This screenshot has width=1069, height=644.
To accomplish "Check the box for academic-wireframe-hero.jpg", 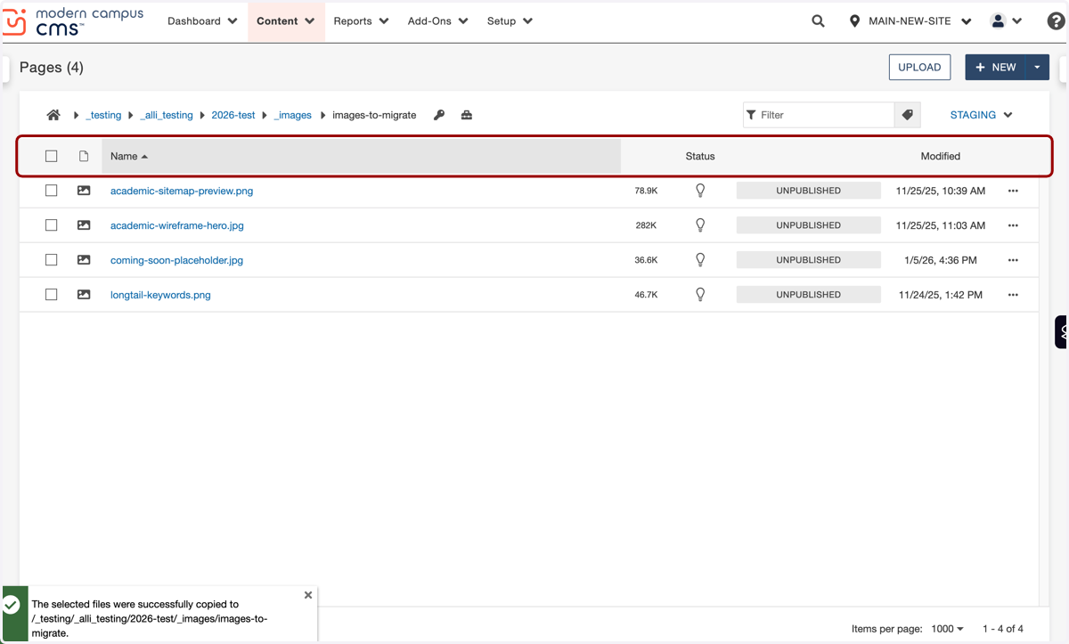I will point(52,225).
